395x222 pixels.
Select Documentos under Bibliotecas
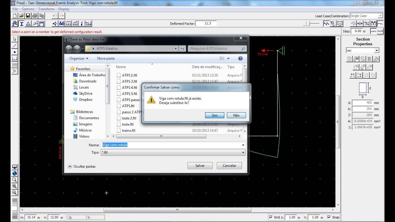86,118
